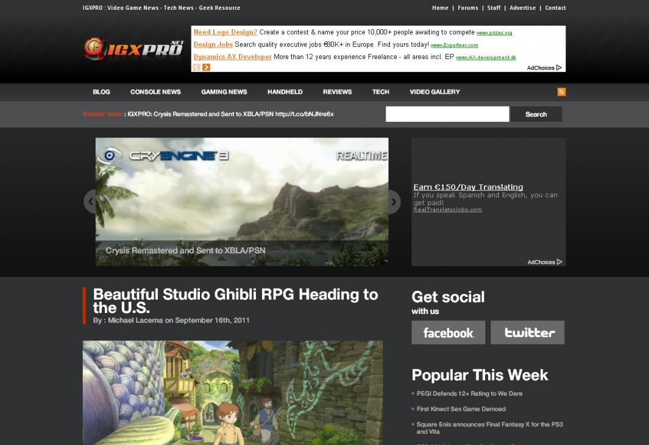
Task: Open the Tech section
Action: (381, 92)
